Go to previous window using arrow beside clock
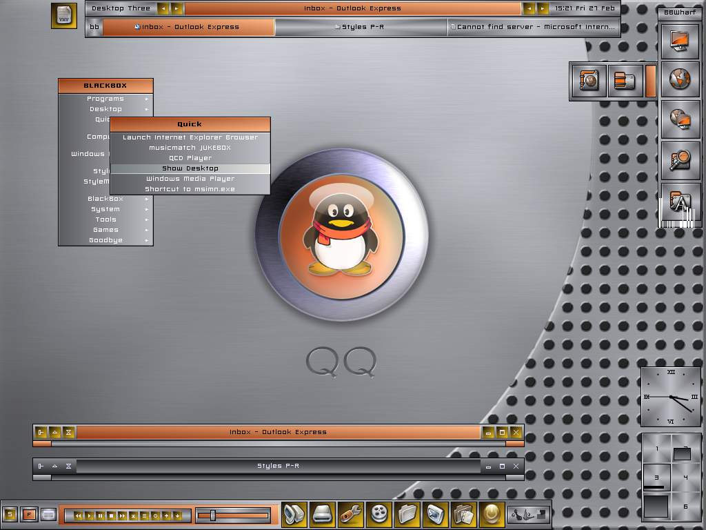706x530 pixels. (529, 8)
